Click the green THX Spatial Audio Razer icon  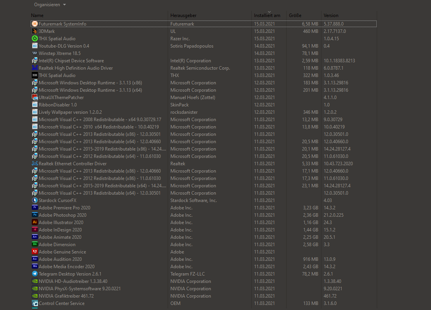coord(34,38)
